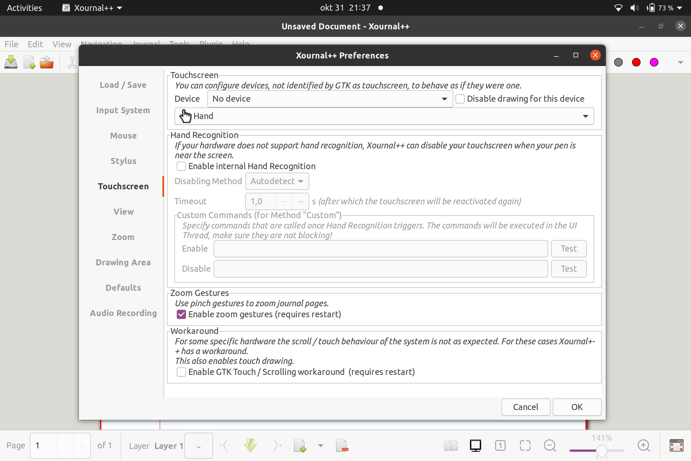Select the red color swatch
The image size is (691, 461).
(636, 62)
